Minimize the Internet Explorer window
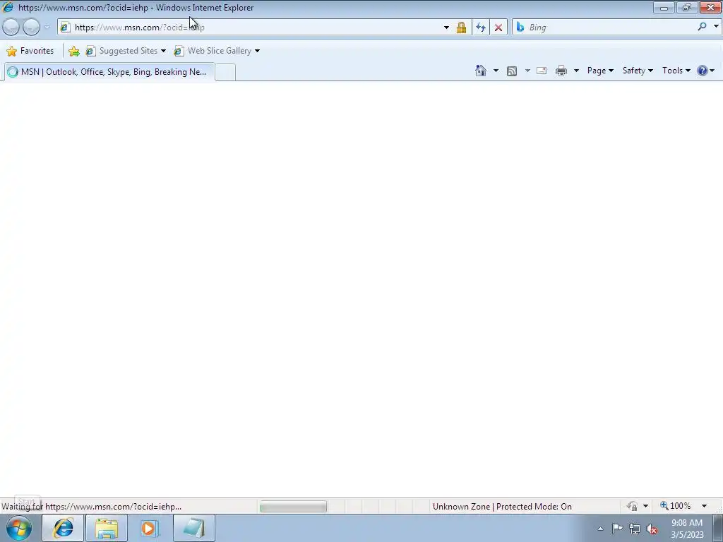Image resolution: width=723 pixels, height=542 pixels. pos(664,7)
